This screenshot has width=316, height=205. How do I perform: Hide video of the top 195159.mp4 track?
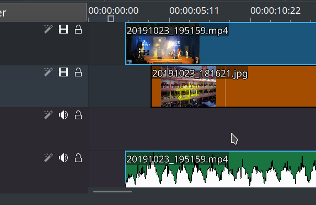pyautogui.click(x=63, y=29)
